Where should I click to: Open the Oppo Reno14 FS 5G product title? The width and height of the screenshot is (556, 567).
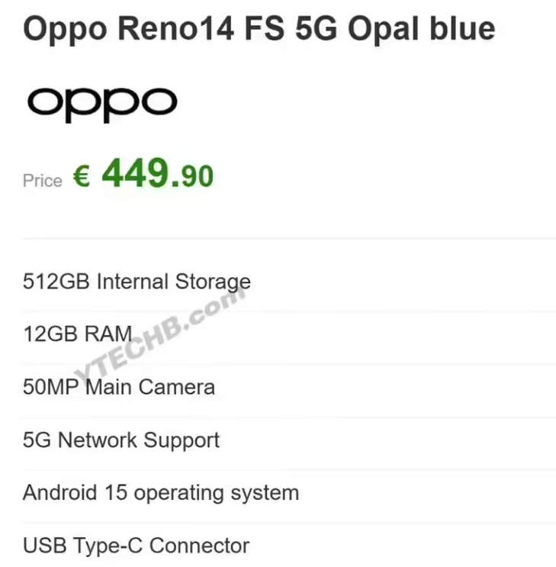pos(259,29)
